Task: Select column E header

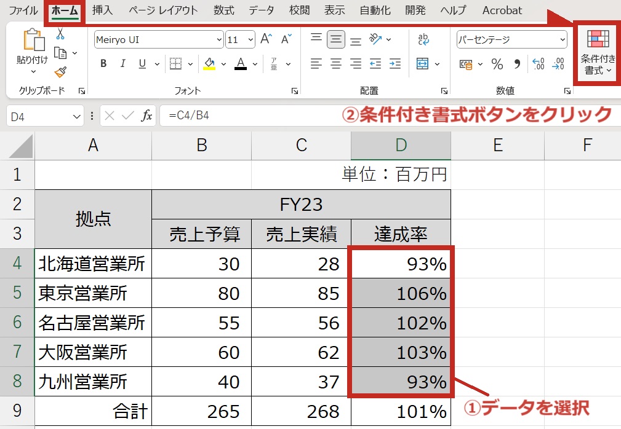Action: (497, 145)
